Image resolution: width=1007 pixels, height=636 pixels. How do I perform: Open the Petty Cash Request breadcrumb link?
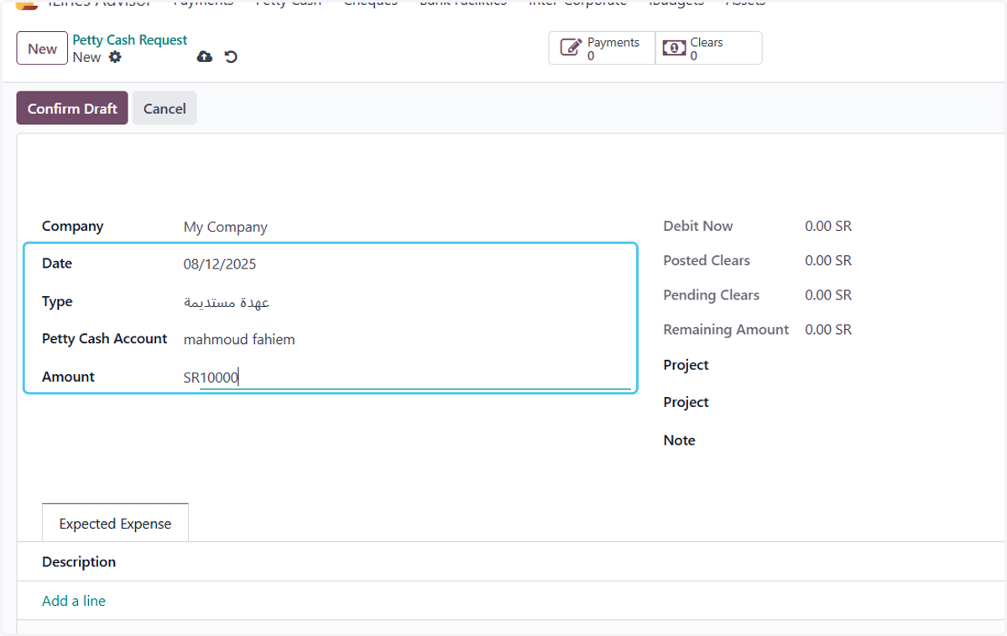130,40
